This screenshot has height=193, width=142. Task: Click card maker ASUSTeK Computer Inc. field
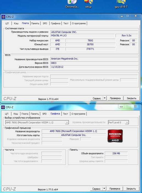point(74,135)
